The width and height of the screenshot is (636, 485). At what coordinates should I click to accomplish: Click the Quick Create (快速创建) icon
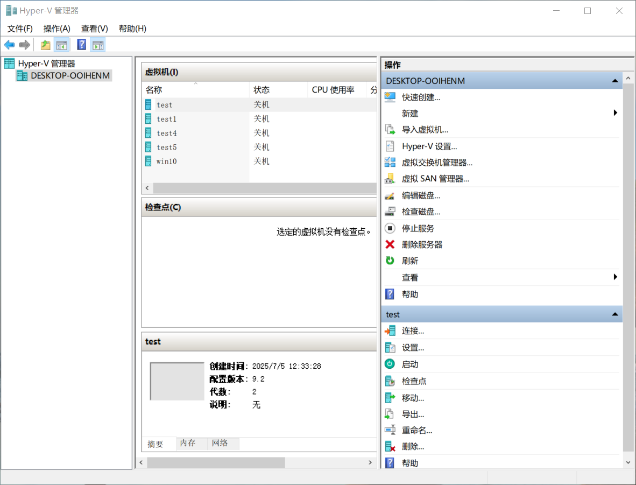[x=390, y=97]
